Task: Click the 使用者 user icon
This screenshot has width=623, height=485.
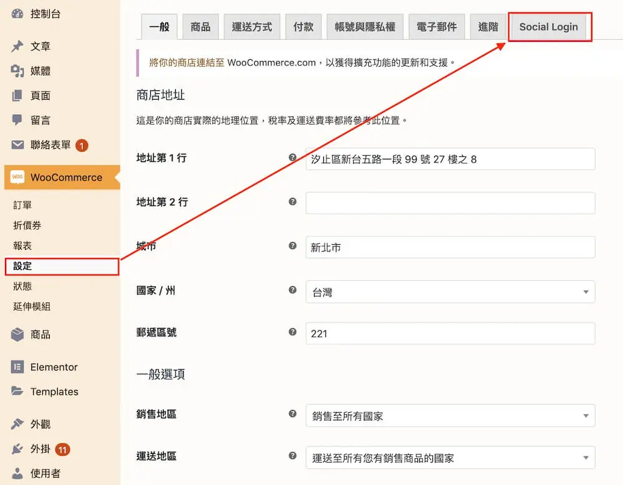Action: 17,473
